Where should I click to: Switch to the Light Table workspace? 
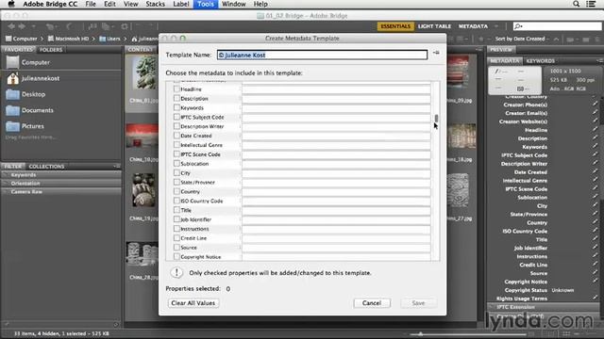[x=434, y=26]
